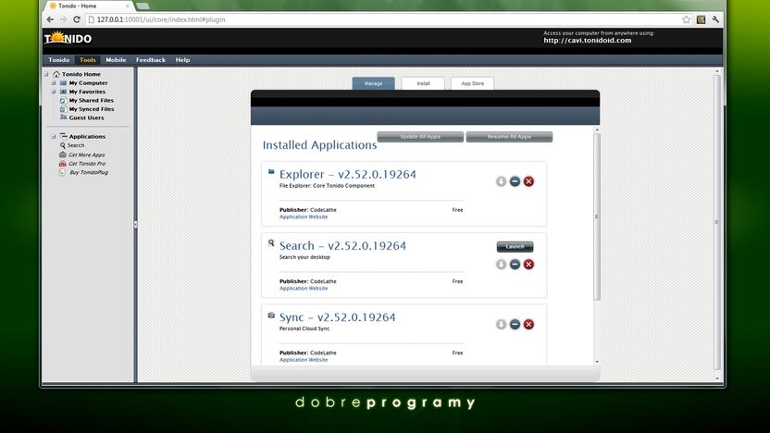This screenshot has width=770, height=433.
Task: Click blue suspend icon for Explorer app
Action: (515, 181)
